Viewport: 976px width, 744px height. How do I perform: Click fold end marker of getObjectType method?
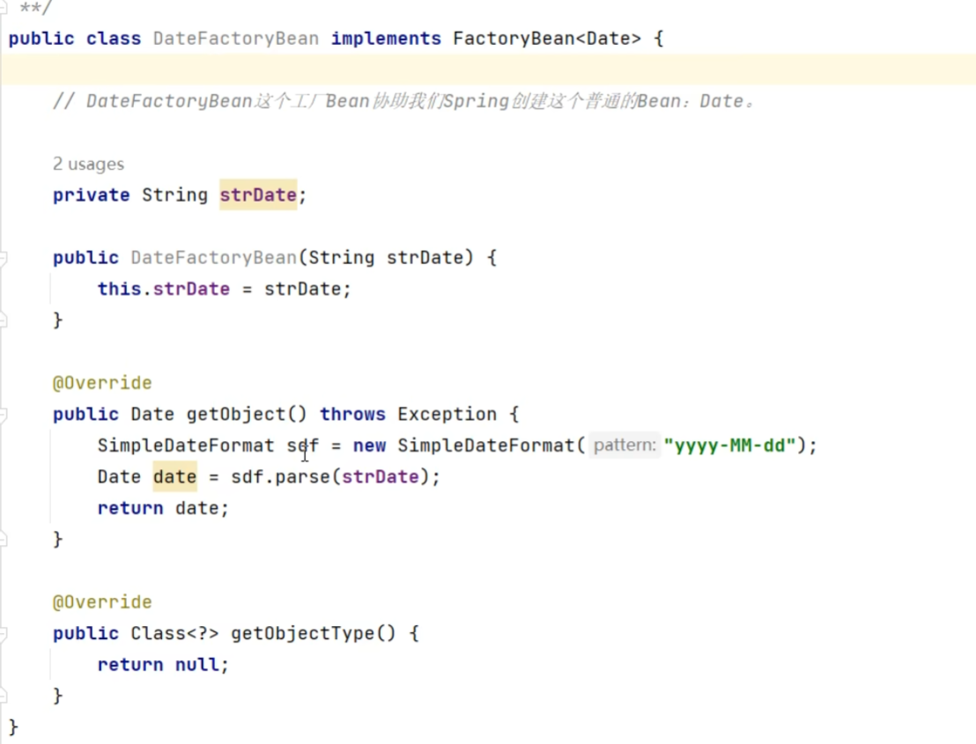click(4, 696)
